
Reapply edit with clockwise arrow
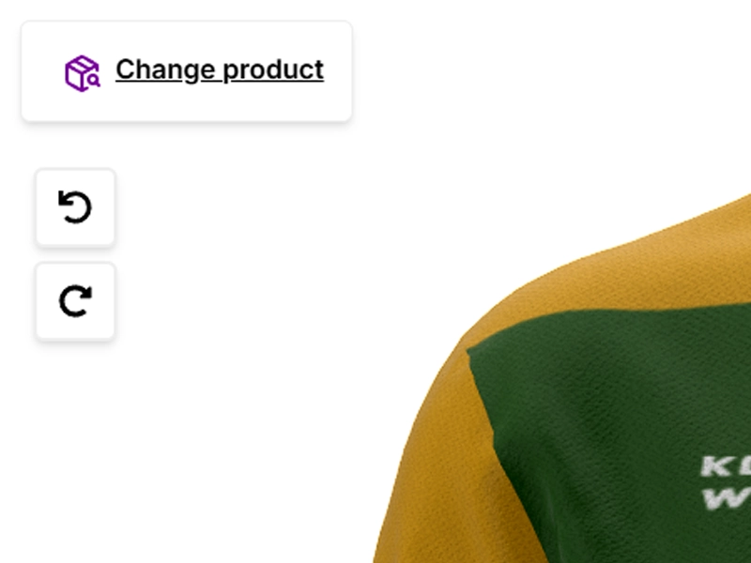[x=75, y=301]
